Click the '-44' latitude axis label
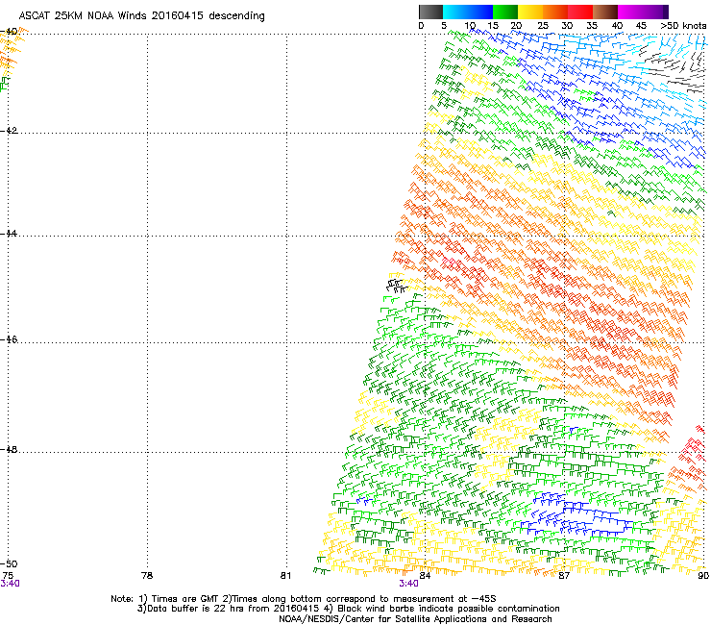 [x=9, y=234]
